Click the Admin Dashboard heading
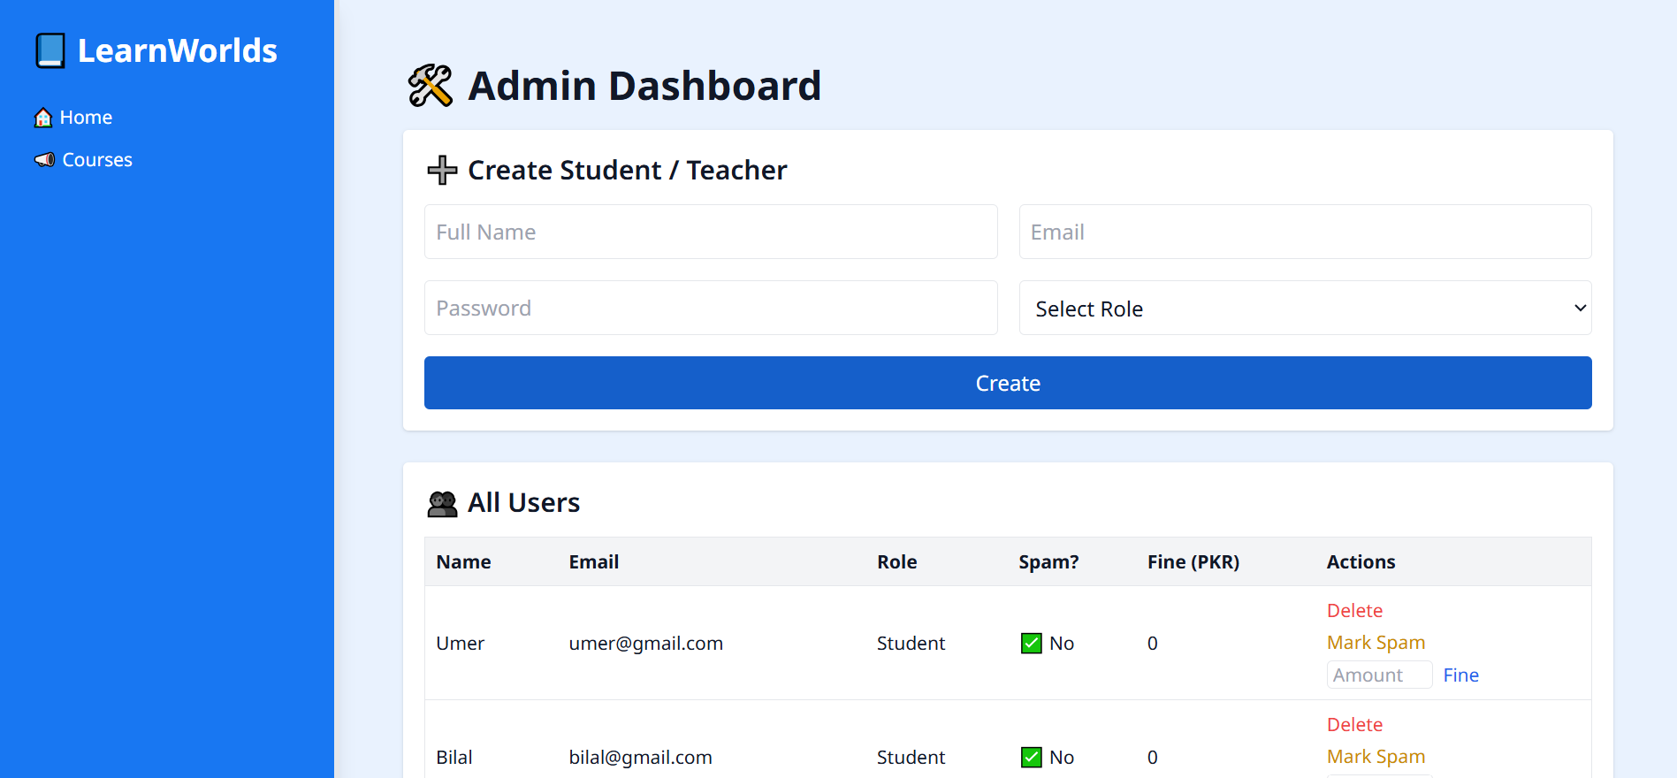 click(644, 86)
